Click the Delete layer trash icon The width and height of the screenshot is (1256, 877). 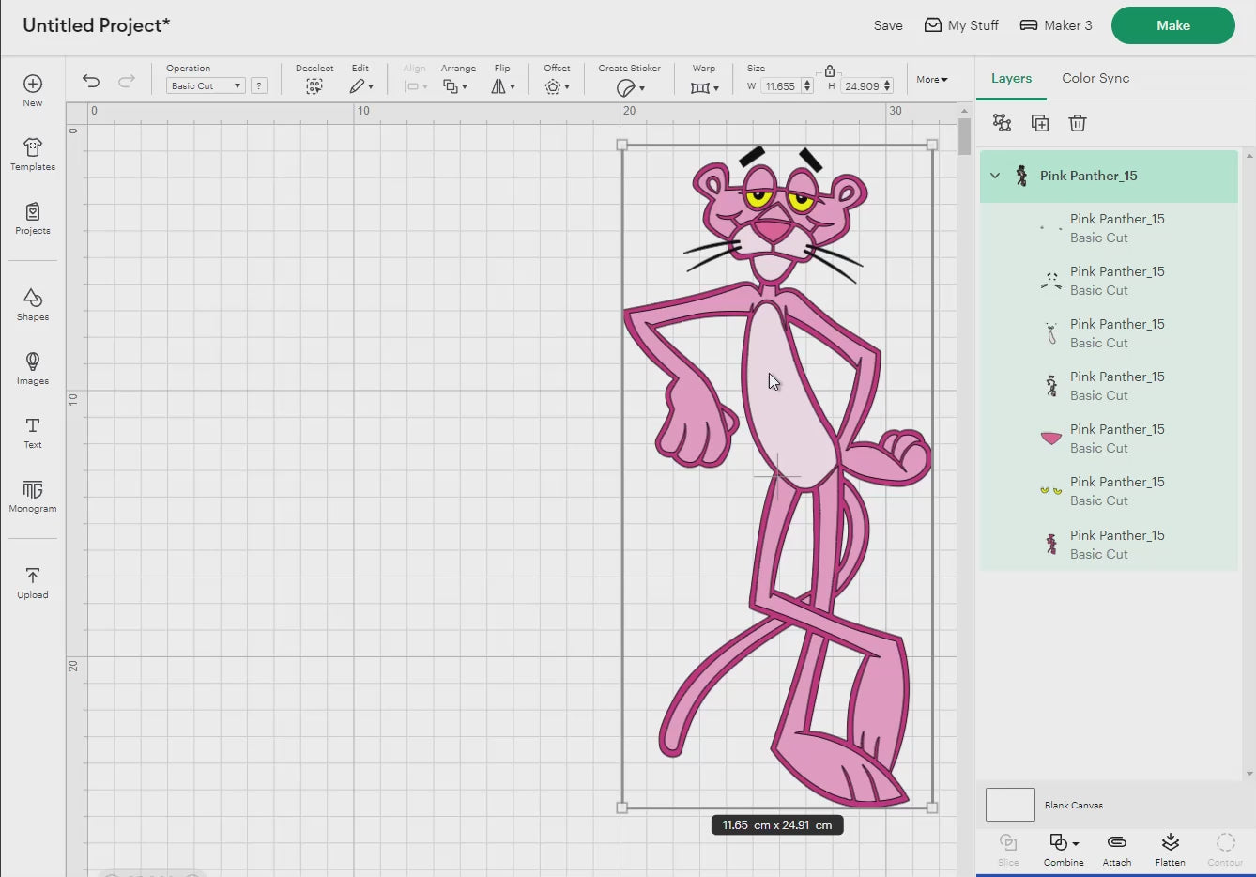click(x=1078, y=123)
